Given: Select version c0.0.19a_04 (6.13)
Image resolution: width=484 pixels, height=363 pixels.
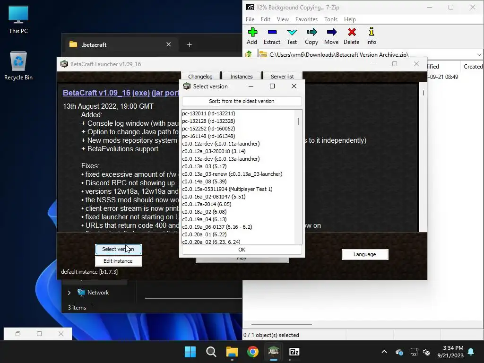Looking at the screenshot, I should click(x=238, y=219).
